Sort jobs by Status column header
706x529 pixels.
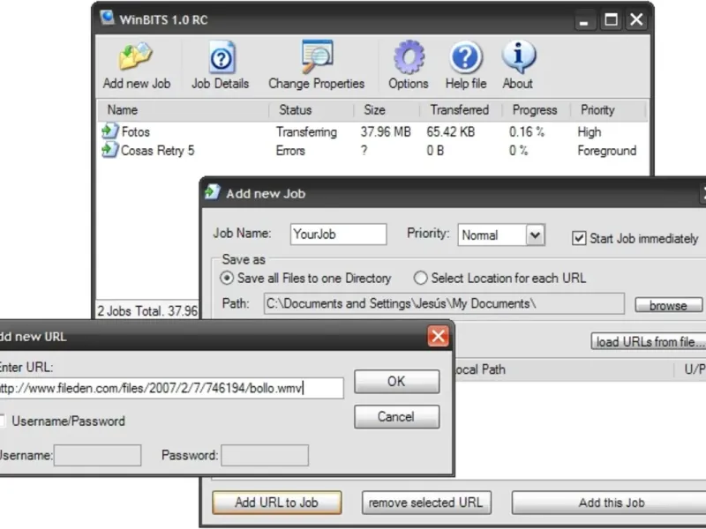point(311,110)
